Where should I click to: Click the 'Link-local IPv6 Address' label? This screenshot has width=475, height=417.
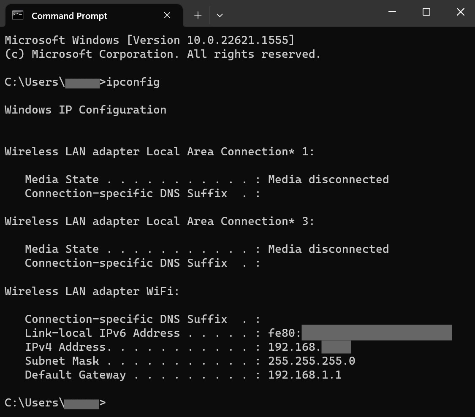point(103,333)
